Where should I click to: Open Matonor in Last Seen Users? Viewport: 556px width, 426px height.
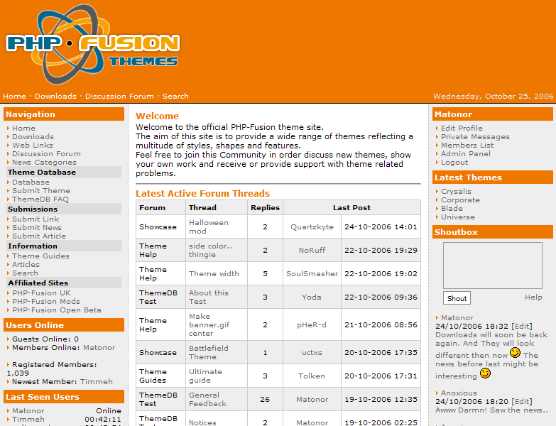[28, 411]
